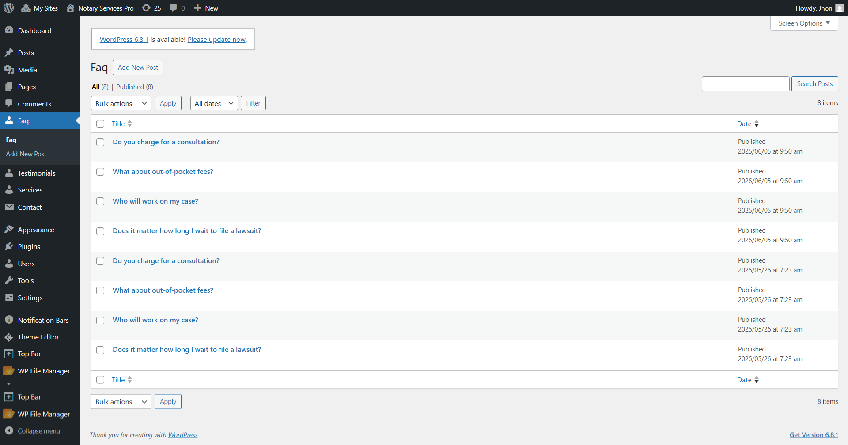Screen dimensions: 848x445
Task: Click the top Apply button
Action: pyautogui.click(x=168, y=103)
